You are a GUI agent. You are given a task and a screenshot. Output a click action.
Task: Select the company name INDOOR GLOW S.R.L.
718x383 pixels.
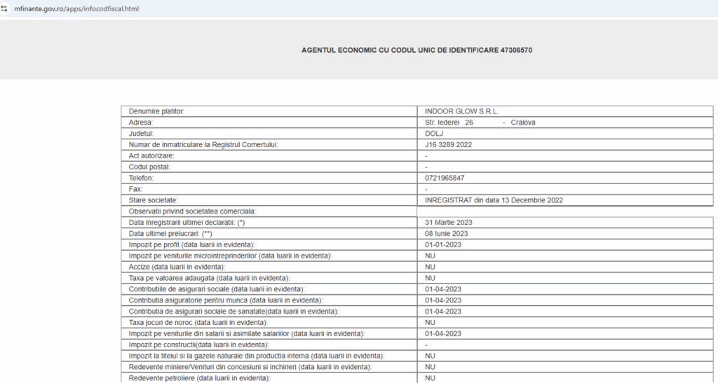(x=461, y=111)
